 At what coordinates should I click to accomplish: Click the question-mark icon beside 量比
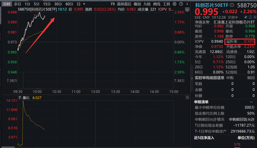click(19, 97)
